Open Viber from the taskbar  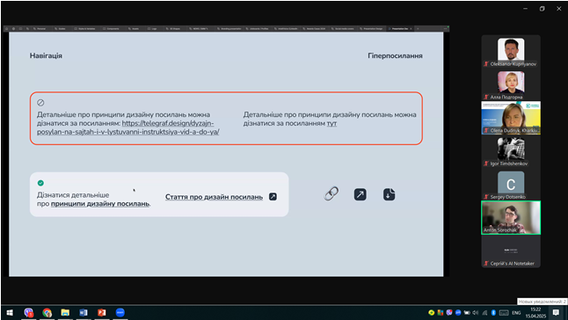29,312
